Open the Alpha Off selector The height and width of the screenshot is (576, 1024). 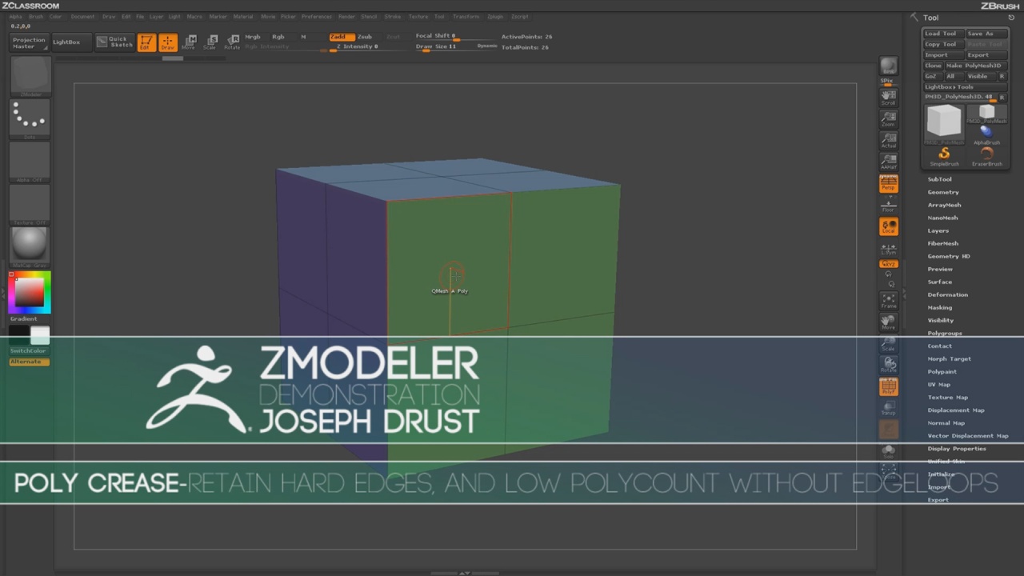[x=30, y=162]
